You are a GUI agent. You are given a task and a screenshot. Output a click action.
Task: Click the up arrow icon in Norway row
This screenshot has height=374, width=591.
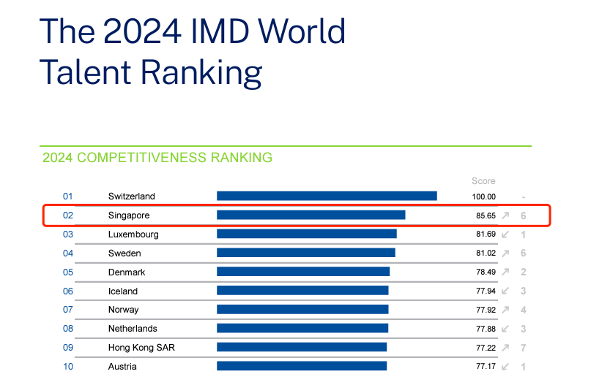pyautogui.click(x=505, y=310)
